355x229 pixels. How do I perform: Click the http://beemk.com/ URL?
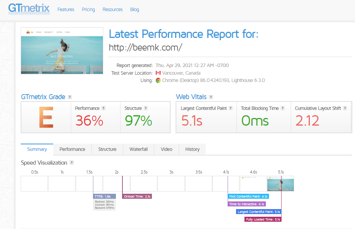coord(145,47)
